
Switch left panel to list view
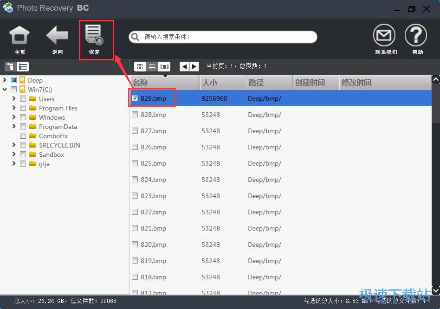(23, 66)
